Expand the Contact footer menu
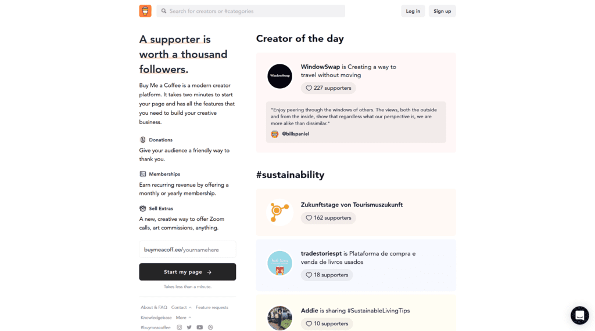Viewport: 595px width, 331px height. tap(181, 307)
